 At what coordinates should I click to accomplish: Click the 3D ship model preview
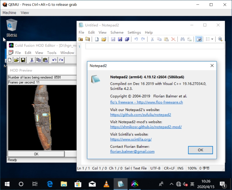(42, 118)
